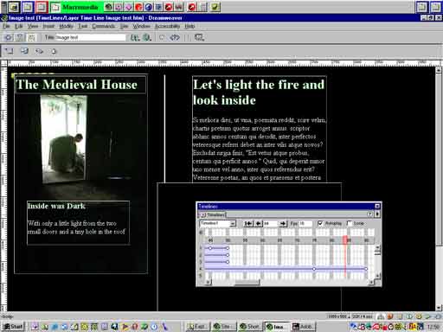Image resolution: width=443 pixels, height=332 pixels.
Task: Click the system tray clock
Action: pyautogui.click(x=433, y=327)
